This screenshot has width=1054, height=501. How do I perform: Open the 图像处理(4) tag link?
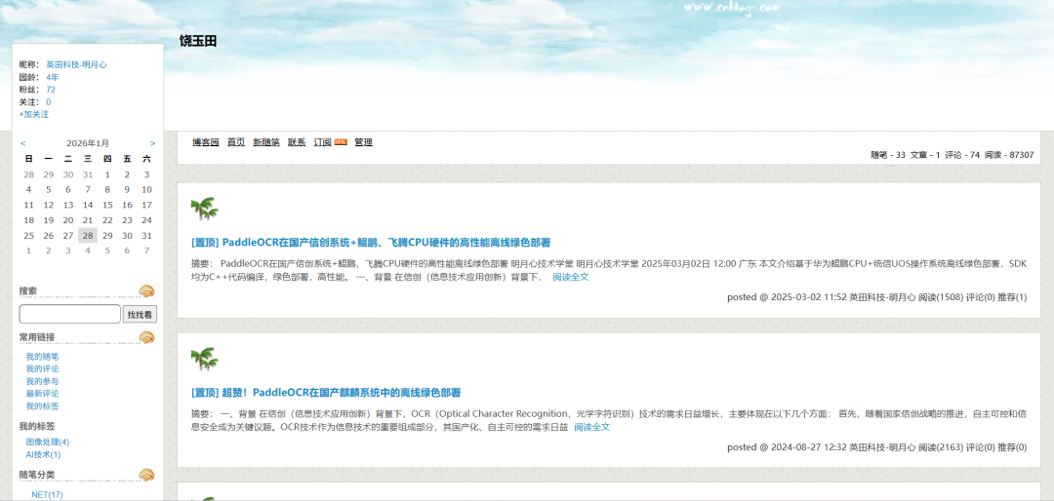click(x=48, y=442)
